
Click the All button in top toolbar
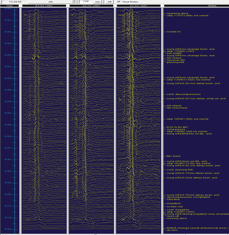[109, 2]
